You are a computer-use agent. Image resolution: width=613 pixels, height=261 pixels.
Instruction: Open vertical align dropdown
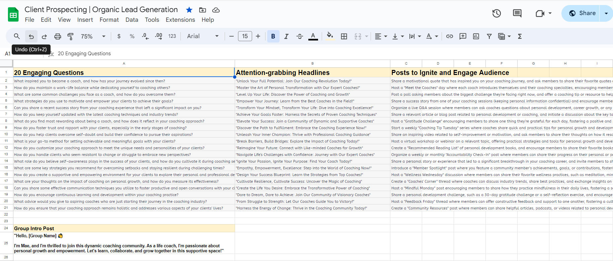[398, 36]
